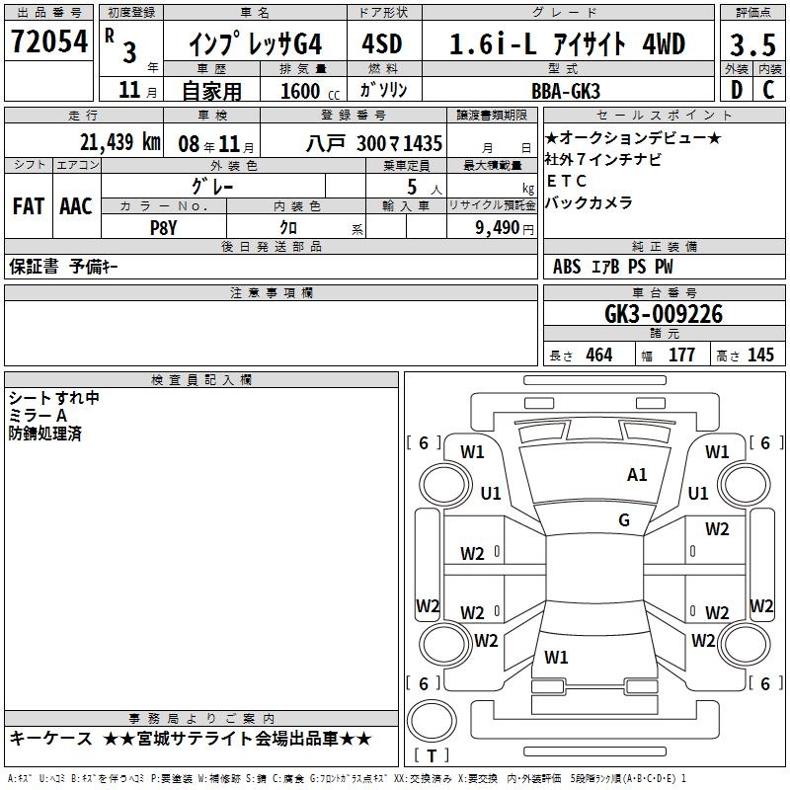Select the width value 177
The image size is (790, 790).
[681, 355]
